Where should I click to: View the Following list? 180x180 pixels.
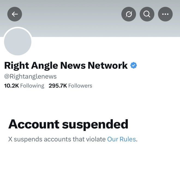click(x=32, y=86)
